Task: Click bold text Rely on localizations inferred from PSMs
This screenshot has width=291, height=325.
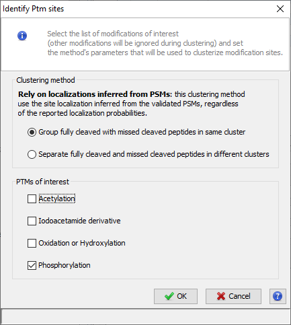Action: (x=94, y=94)
